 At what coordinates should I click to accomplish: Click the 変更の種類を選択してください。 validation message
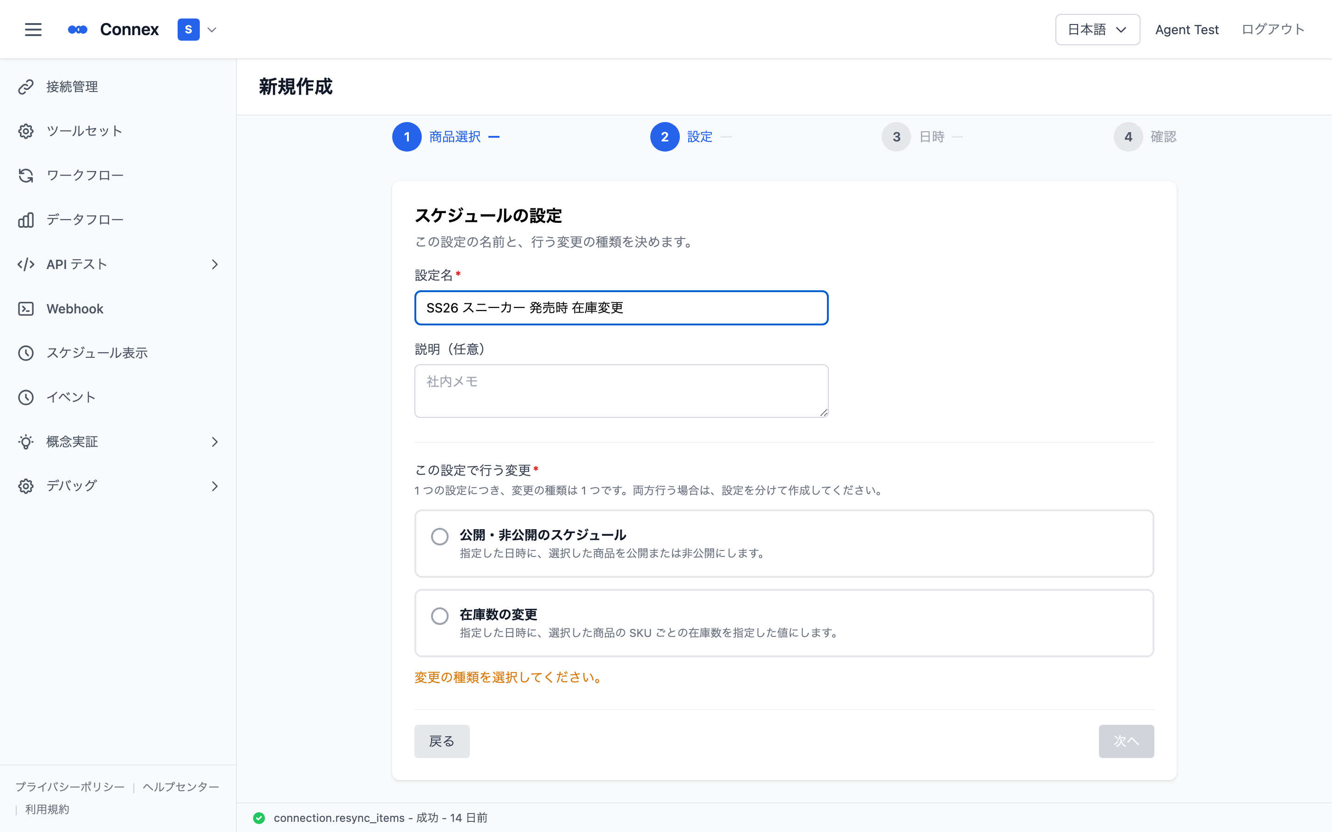click(509, 677)
